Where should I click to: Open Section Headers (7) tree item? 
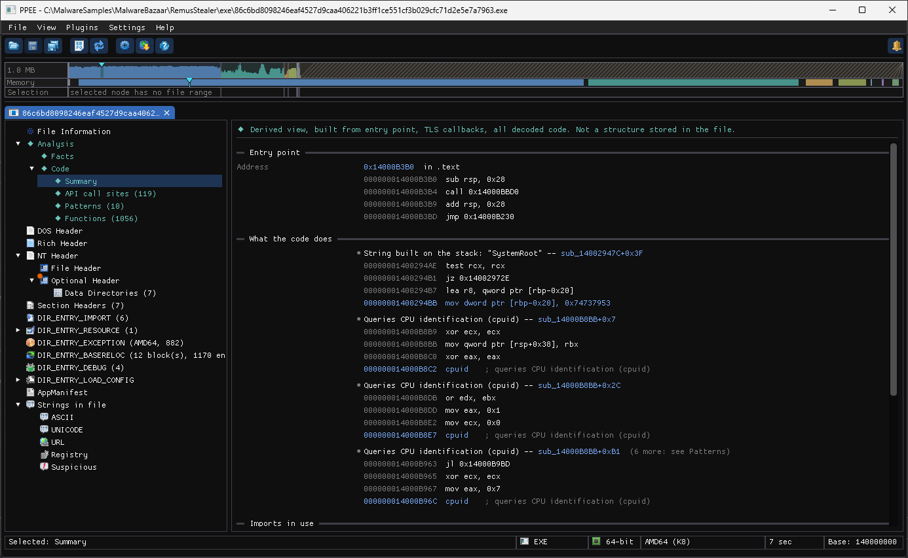(81, 305)
